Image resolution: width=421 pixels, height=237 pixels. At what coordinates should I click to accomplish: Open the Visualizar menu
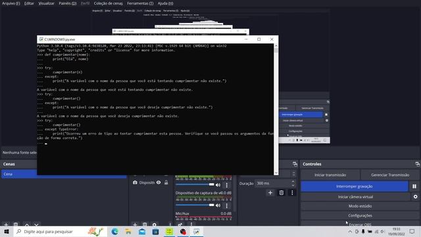(x=46, y=3)
